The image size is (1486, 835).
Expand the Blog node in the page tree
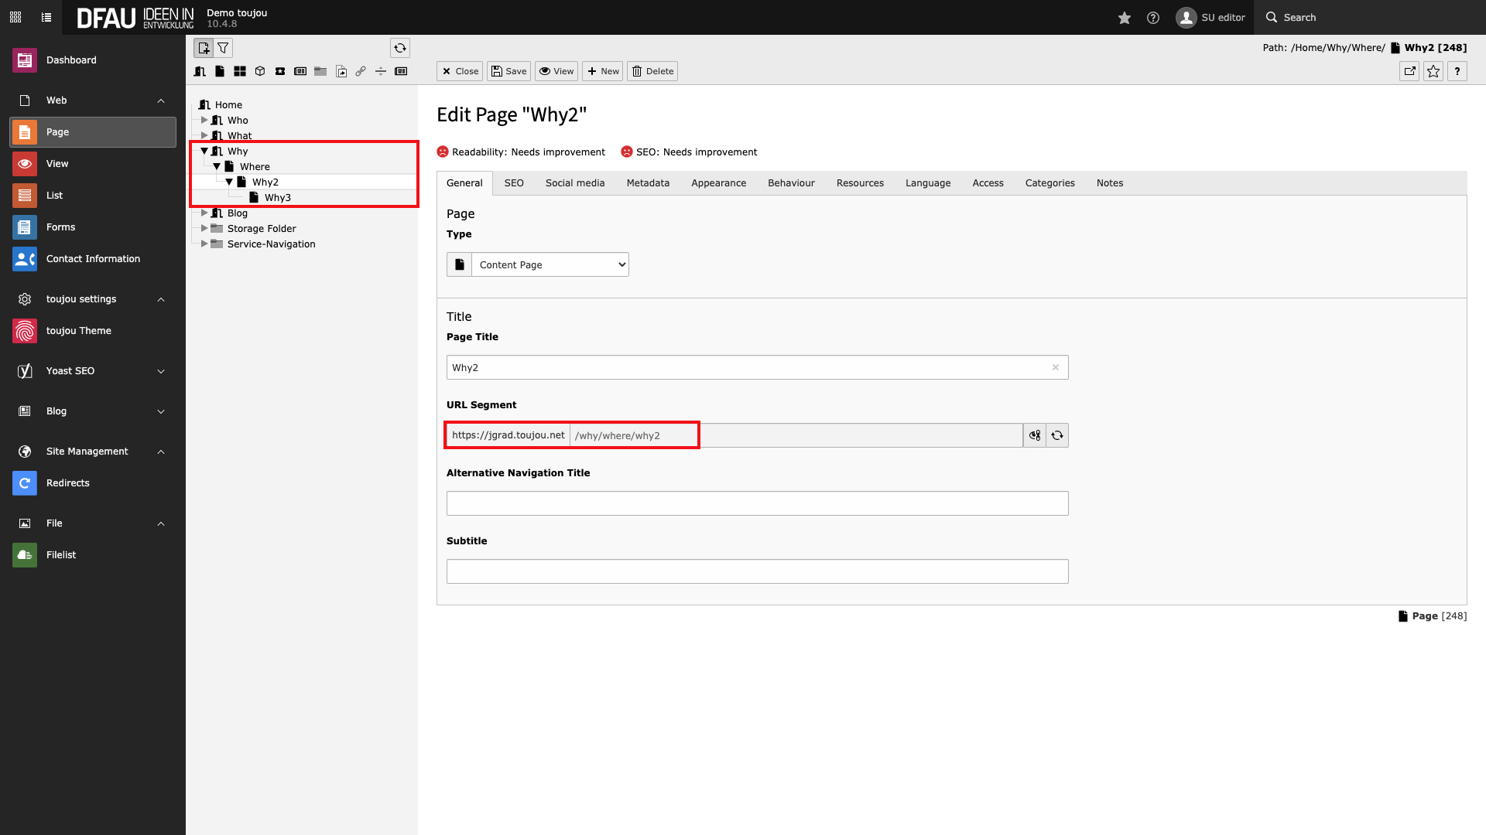(x=204, y=213)
